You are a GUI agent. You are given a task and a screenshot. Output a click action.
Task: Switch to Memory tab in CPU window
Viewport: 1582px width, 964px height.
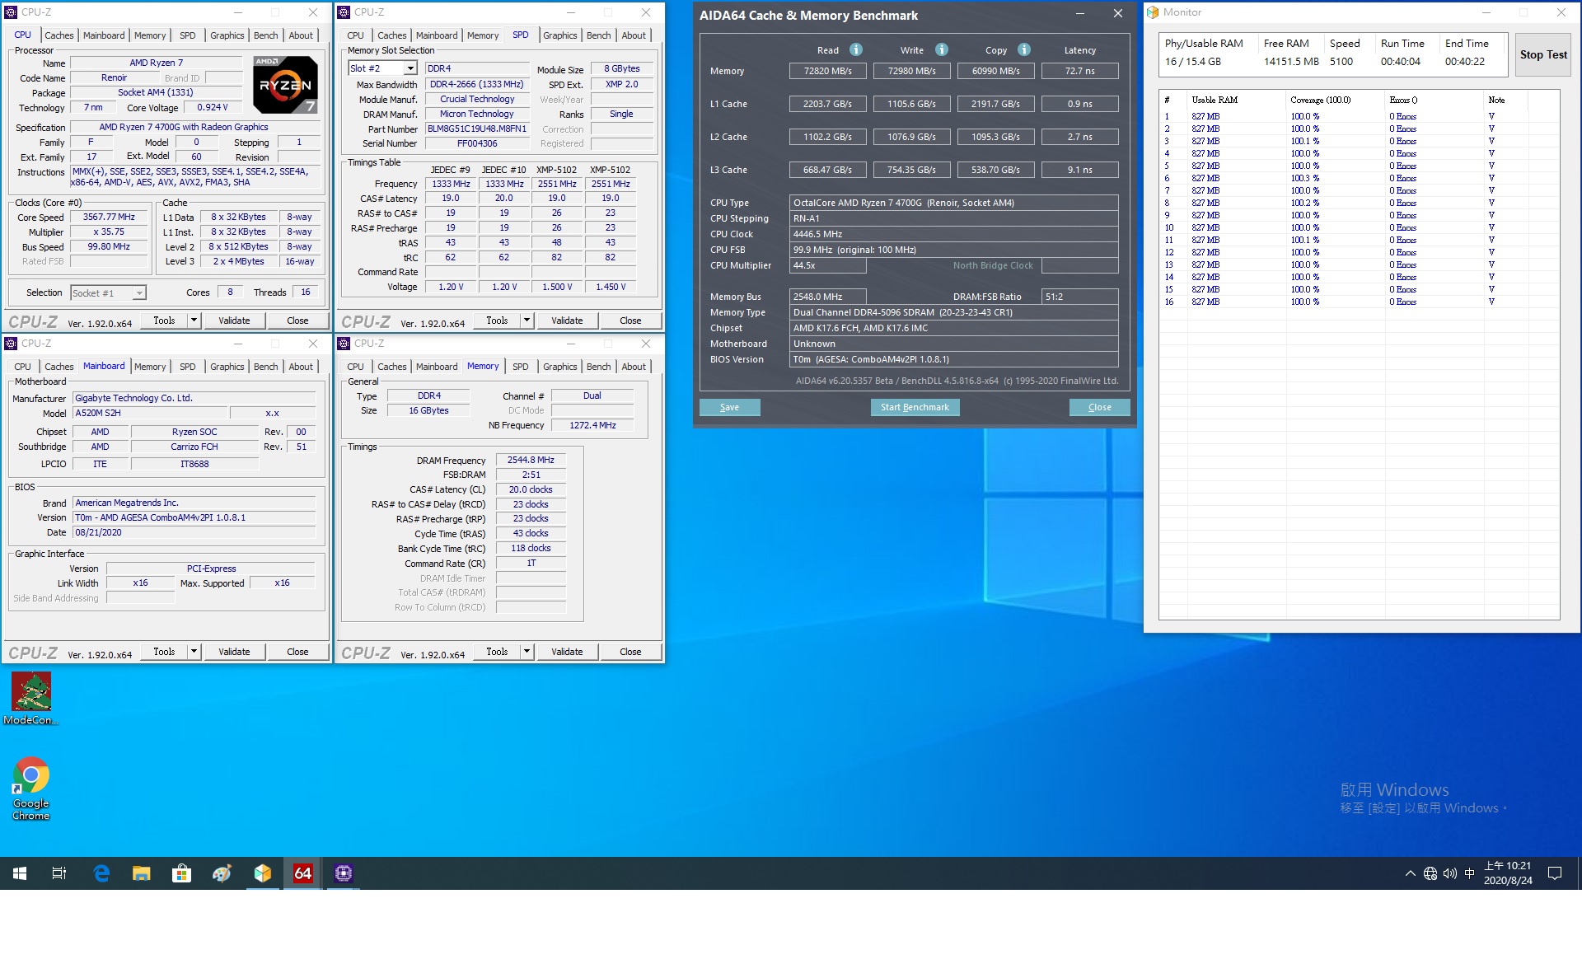coord(150,35)
